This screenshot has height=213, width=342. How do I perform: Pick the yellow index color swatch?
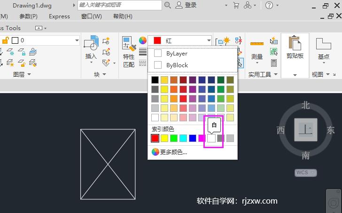(x=164, y=138)
